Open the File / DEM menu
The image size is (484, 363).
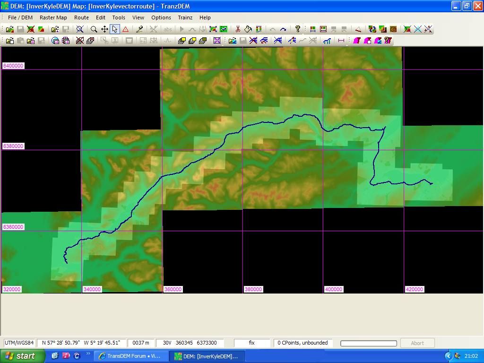click(20, 17)
